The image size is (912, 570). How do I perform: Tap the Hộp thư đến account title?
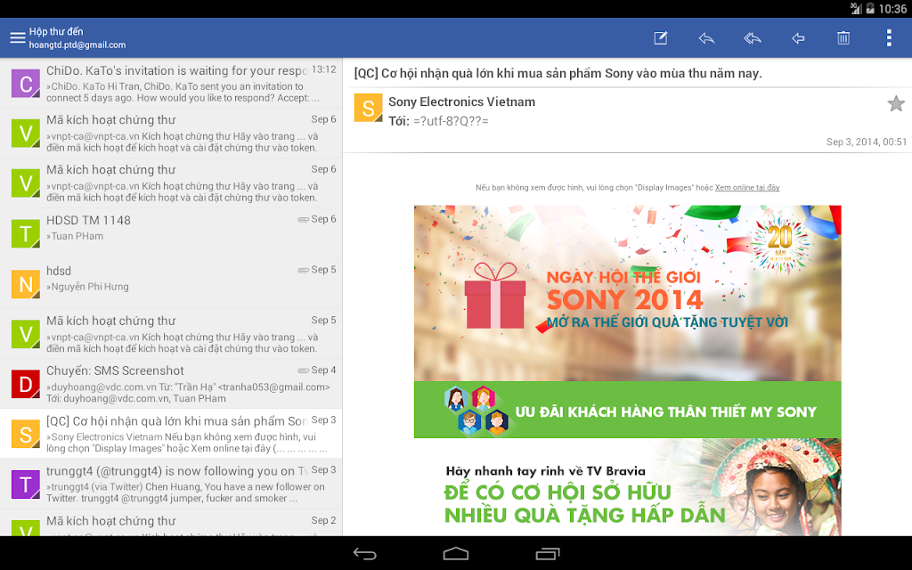pos(56,31)
